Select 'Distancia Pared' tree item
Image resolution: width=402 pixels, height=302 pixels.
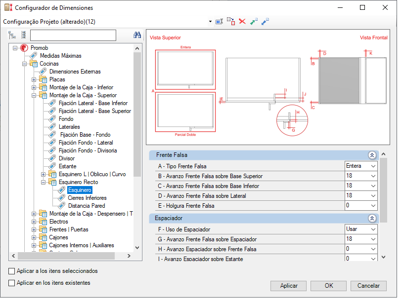coord(87,206)
